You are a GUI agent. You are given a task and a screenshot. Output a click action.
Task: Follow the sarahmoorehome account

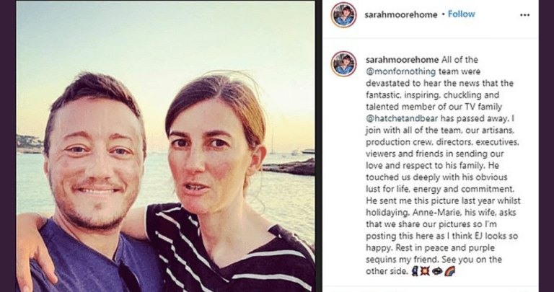[x=462, y=14]
